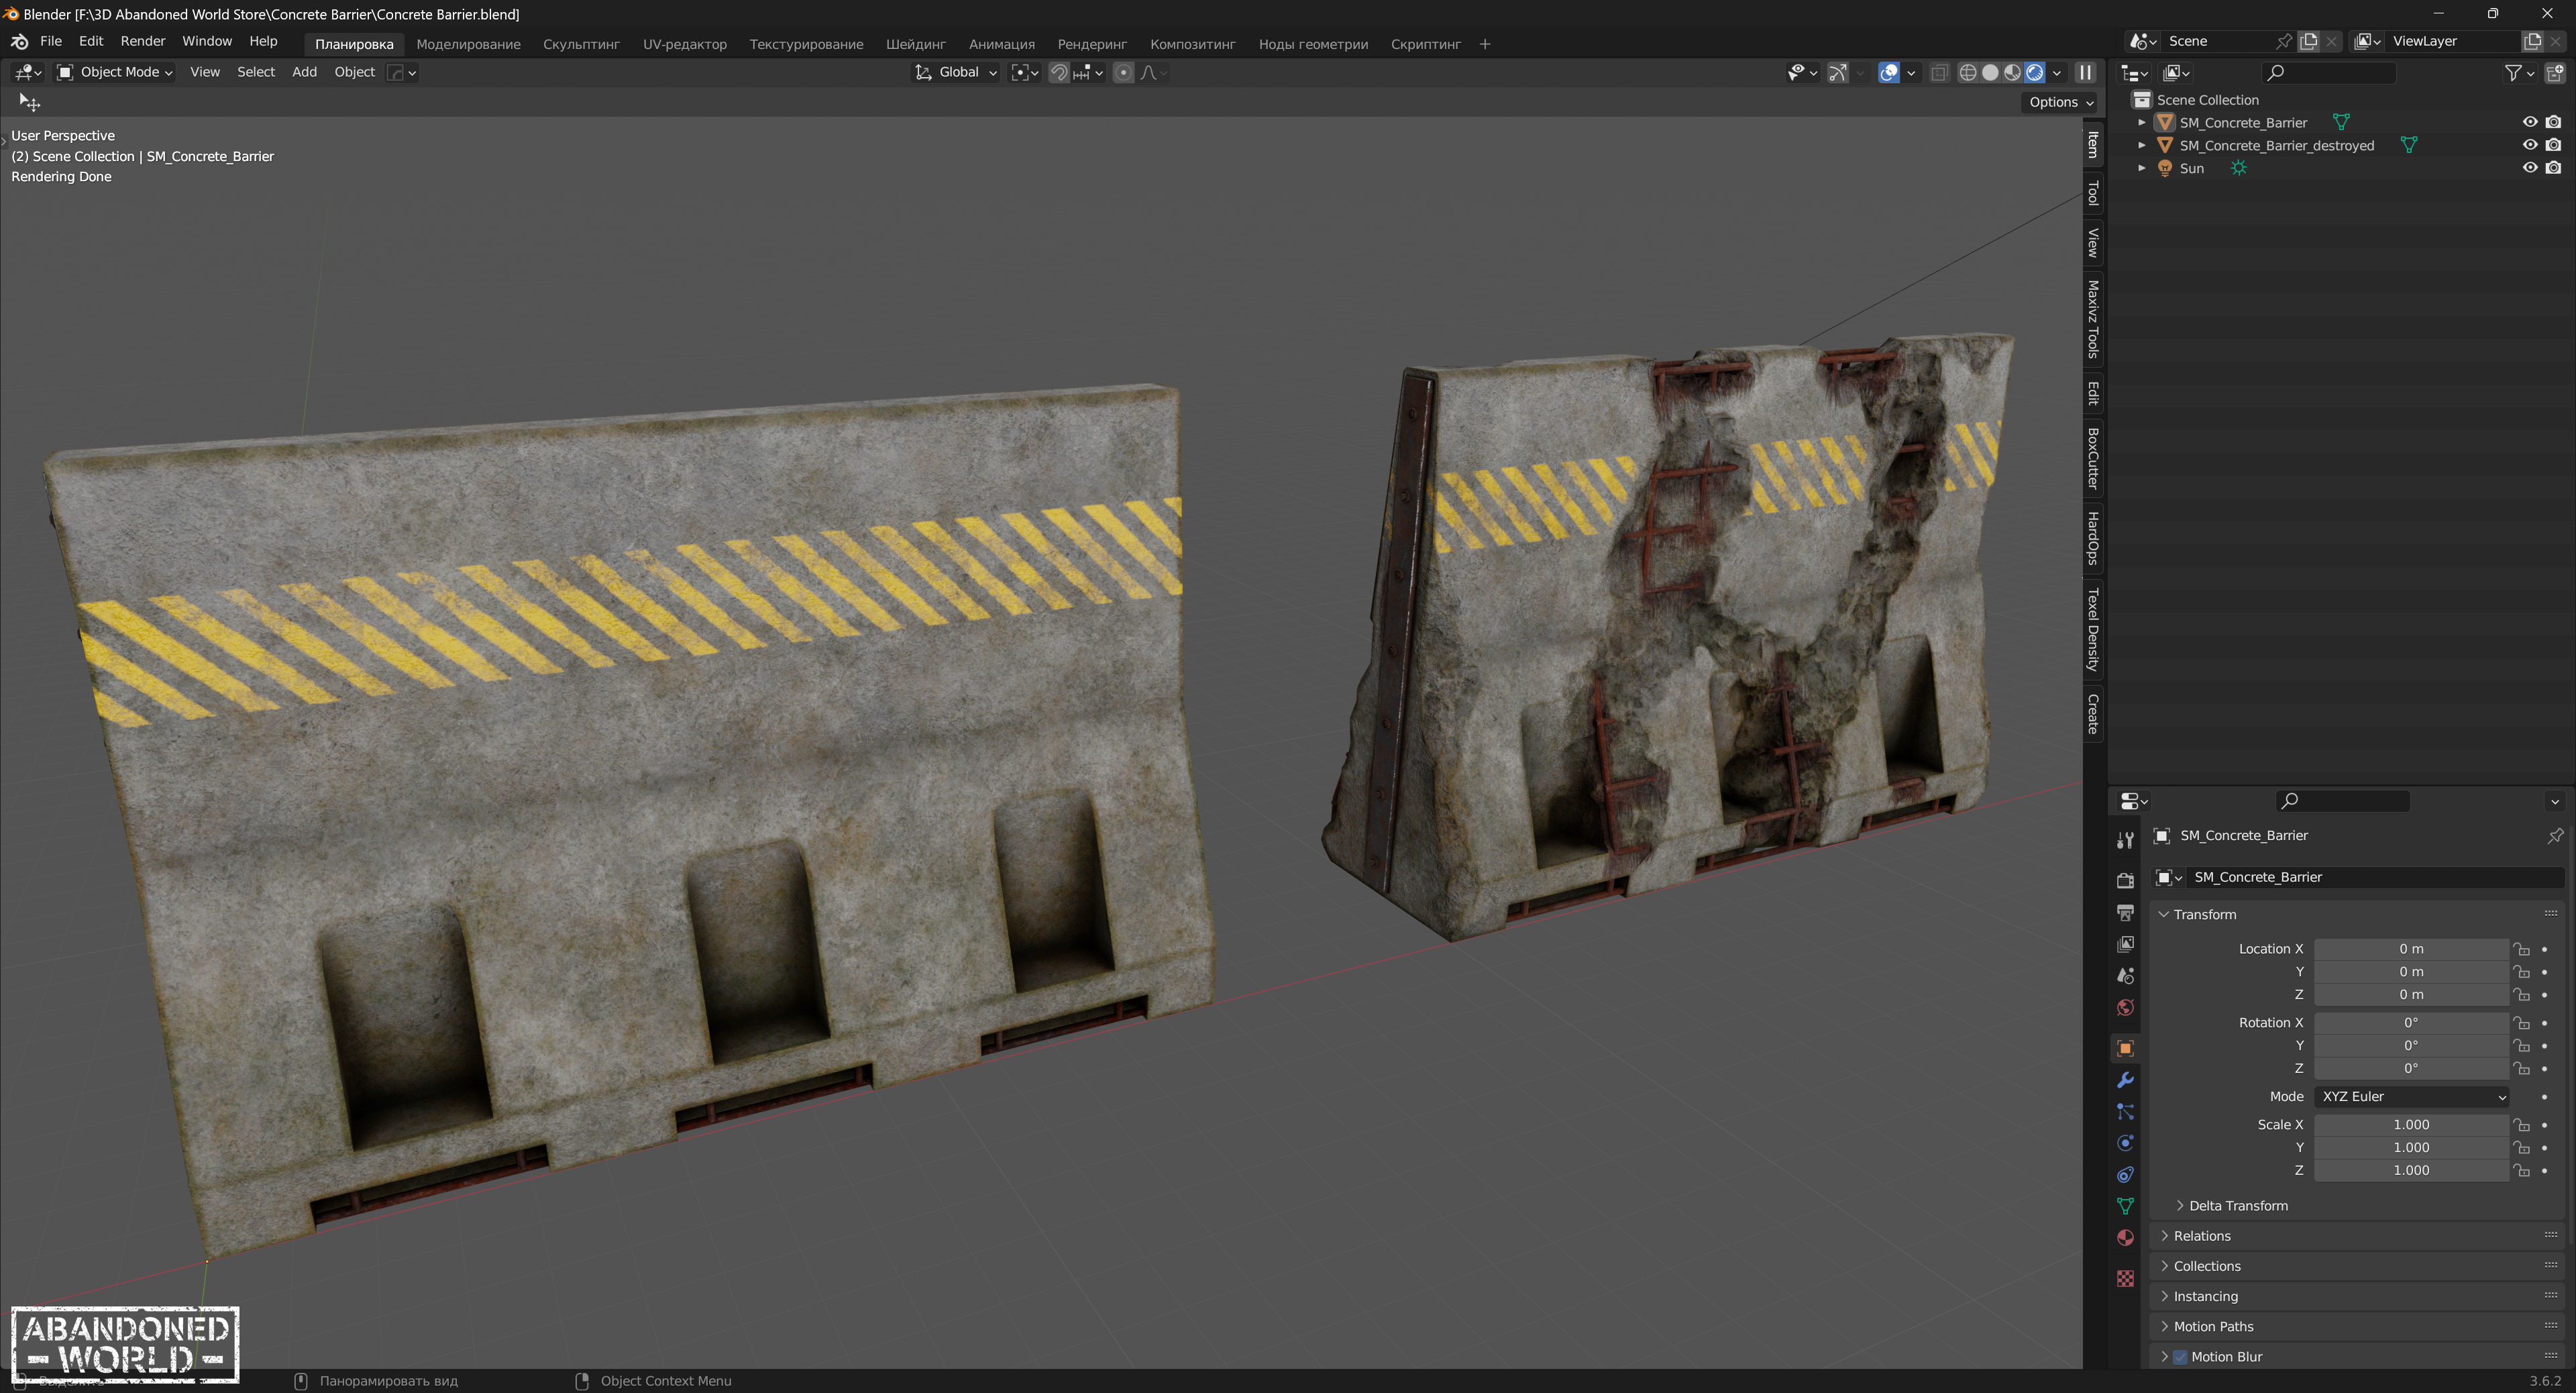This screenshot has width=2576, height=1393.
Task: Open the viewport Options dropdown
Action: 2060,102
